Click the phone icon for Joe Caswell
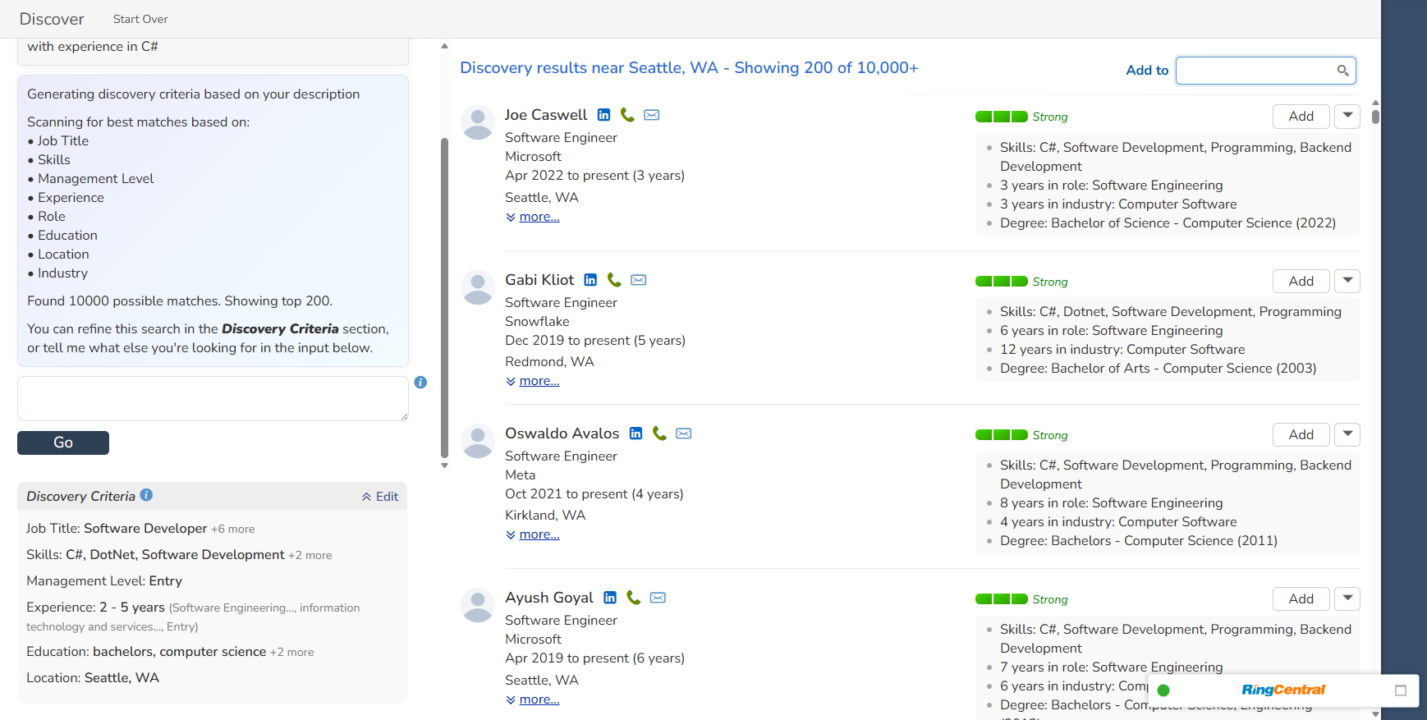The width and height of the screenshot is (1427, 720). (x=627, y=115)
